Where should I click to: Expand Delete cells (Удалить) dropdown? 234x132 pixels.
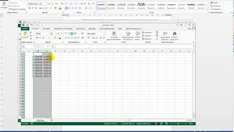click(153, 36)
